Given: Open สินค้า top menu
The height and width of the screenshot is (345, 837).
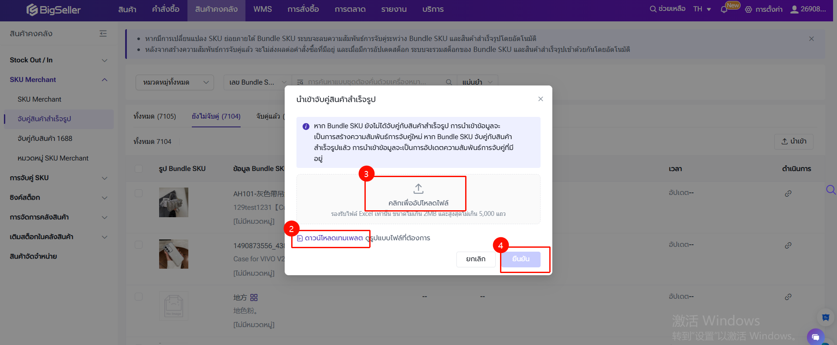Looking at the screenshot, I should coord(127,10).
